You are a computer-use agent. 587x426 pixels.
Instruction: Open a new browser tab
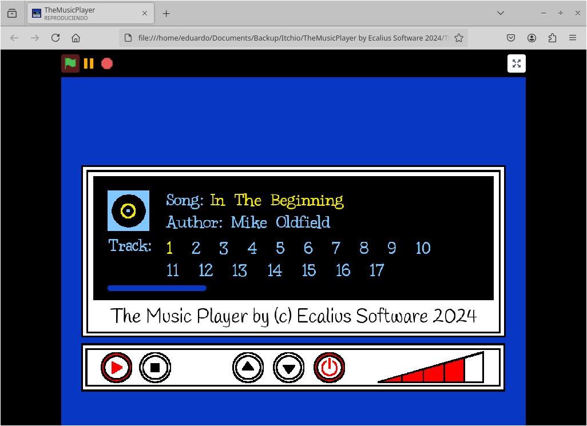(x=166, y=14)
